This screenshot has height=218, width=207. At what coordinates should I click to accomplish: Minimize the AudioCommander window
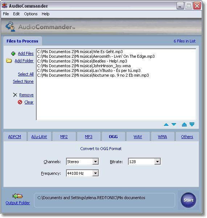[180, 6]
